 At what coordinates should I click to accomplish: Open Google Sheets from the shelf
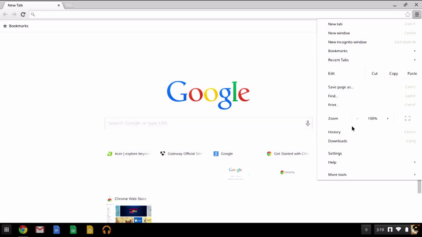(x=73, y=230)
